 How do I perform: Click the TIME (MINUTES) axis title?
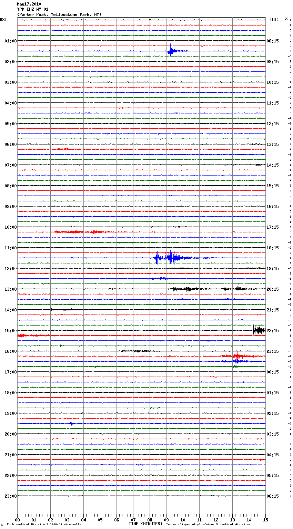145,524
